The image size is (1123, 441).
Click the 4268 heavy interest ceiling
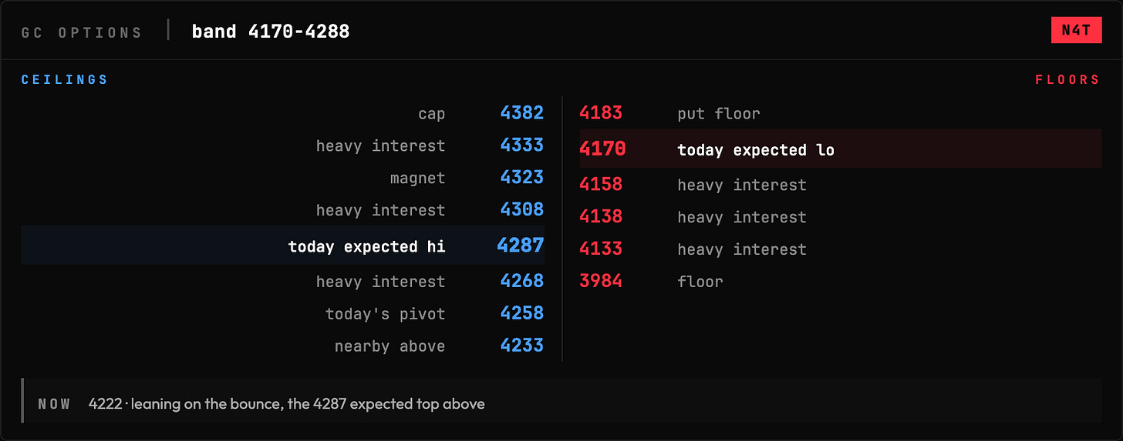[x=283, y=282]
